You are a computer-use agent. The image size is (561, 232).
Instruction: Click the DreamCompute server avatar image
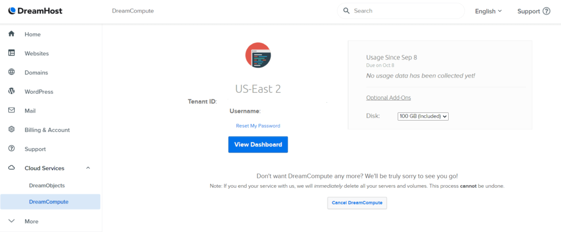pyautogui.click(x=258, y=55)
